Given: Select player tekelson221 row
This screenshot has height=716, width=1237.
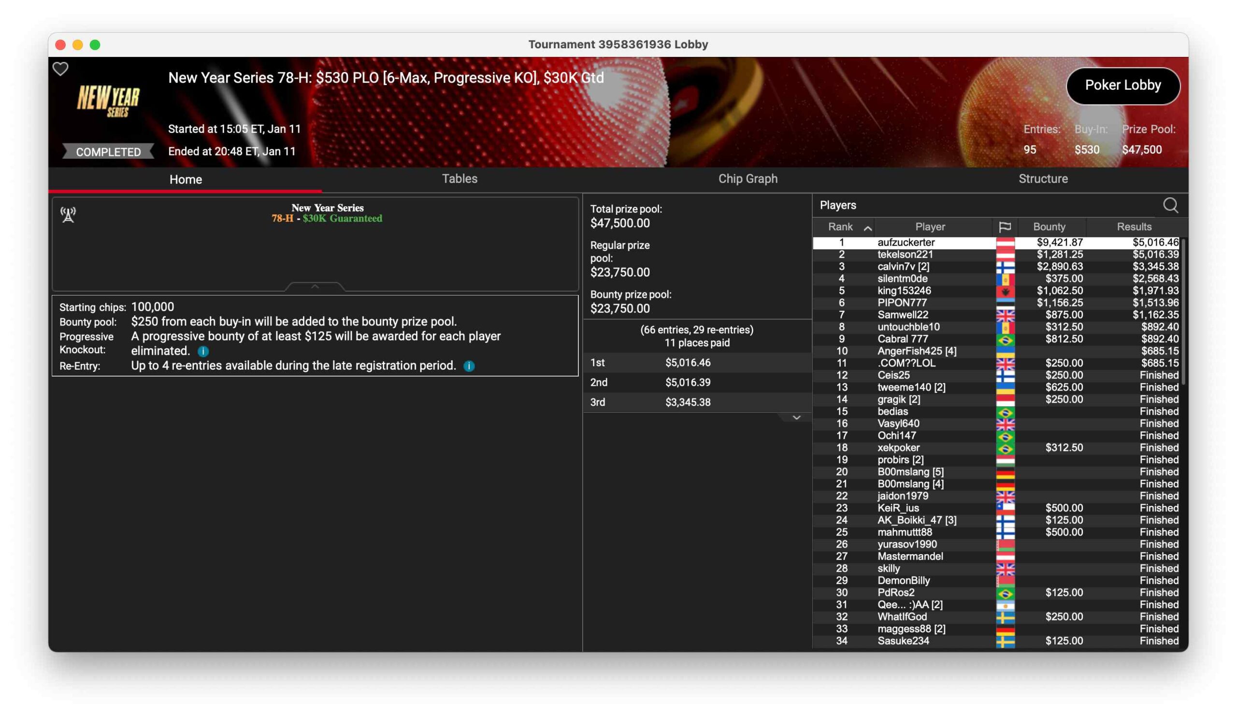Looking at the screenshot, I should 905,254.
